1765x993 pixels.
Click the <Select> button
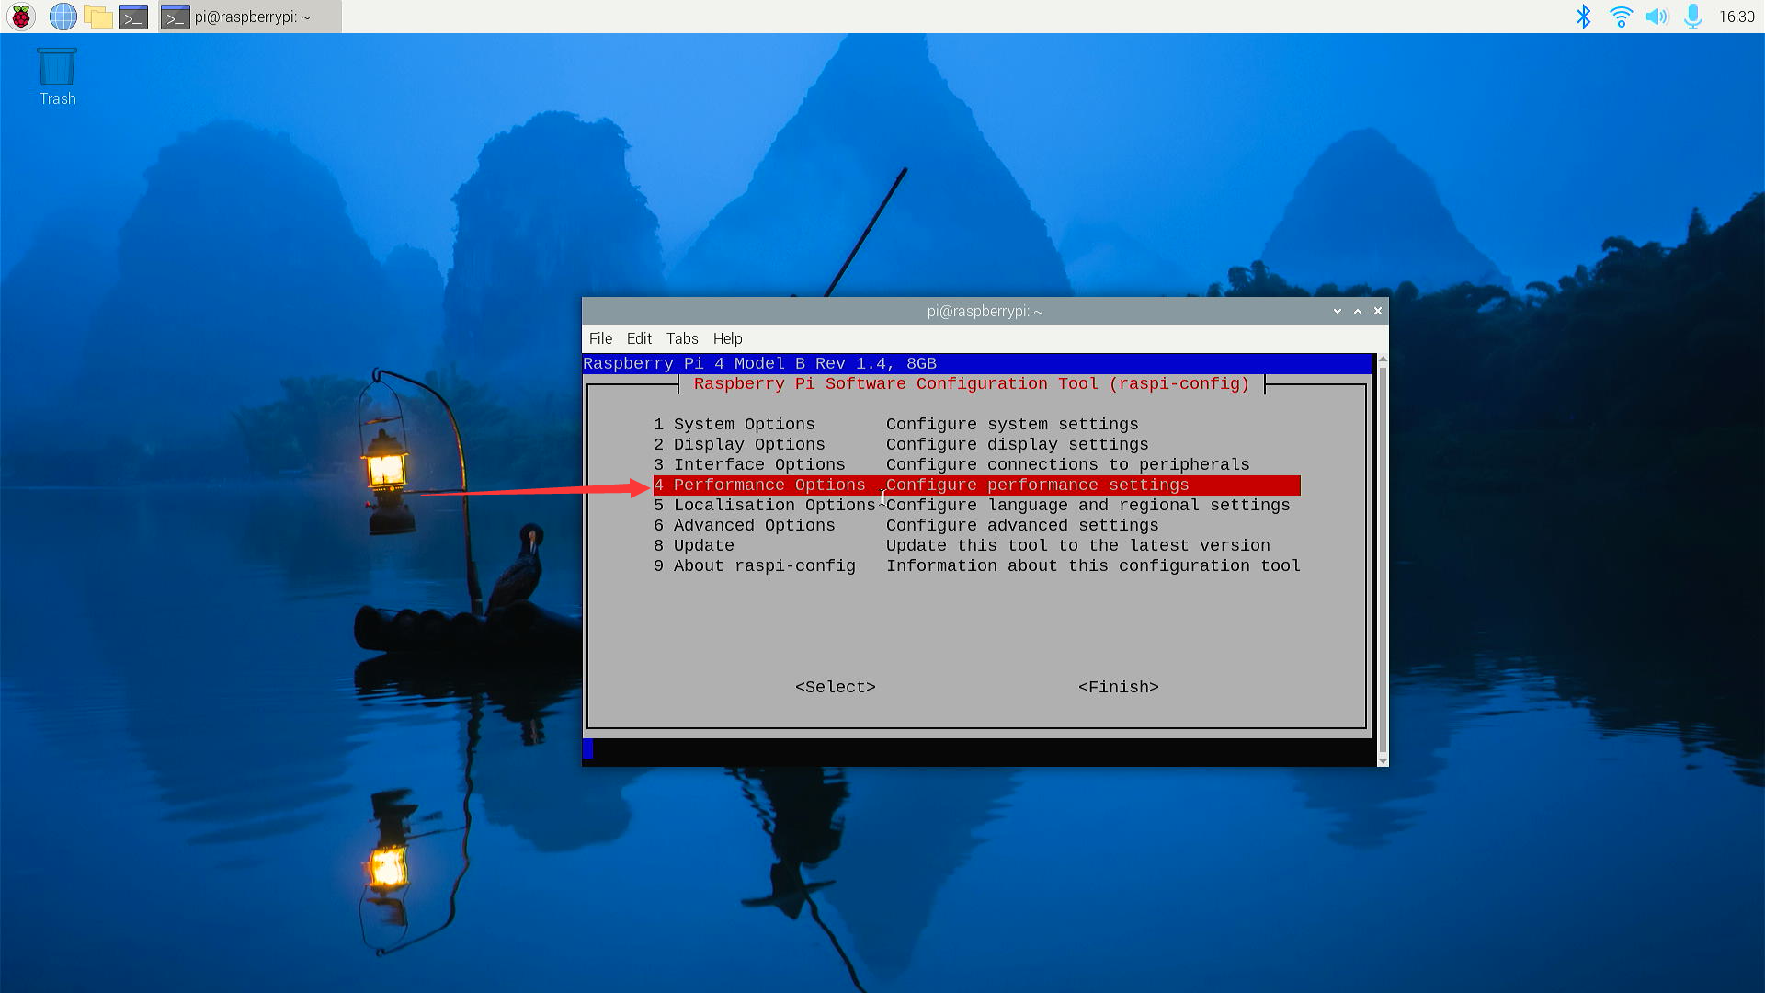(x=835, y=687)
